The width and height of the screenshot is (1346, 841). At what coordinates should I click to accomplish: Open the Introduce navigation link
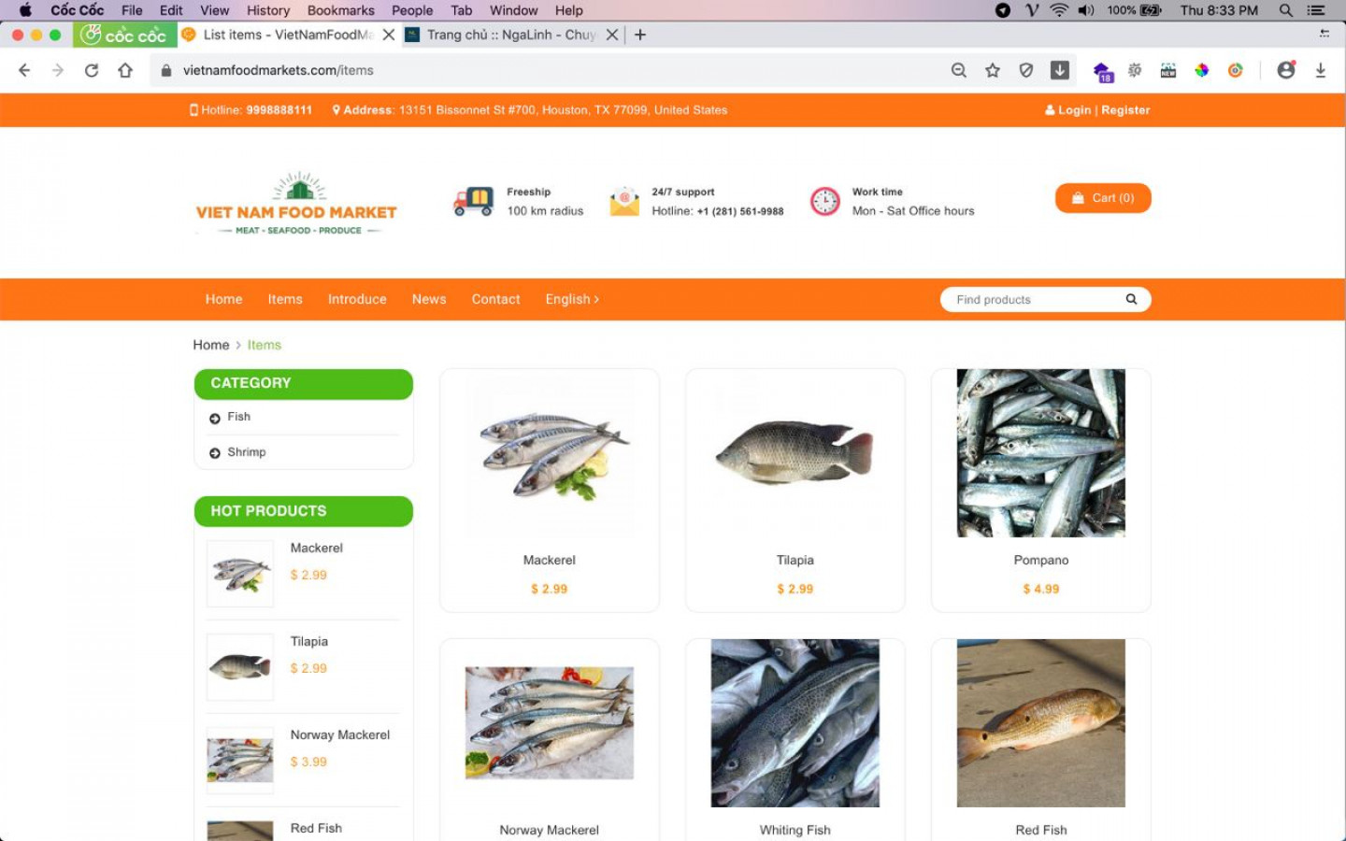tap(357, 299)
